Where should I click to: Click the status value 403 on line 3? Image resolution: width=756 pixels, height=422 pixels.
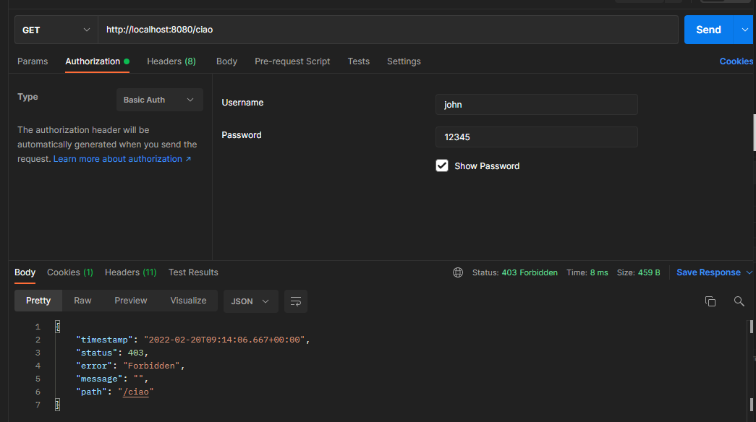[135, 353]
